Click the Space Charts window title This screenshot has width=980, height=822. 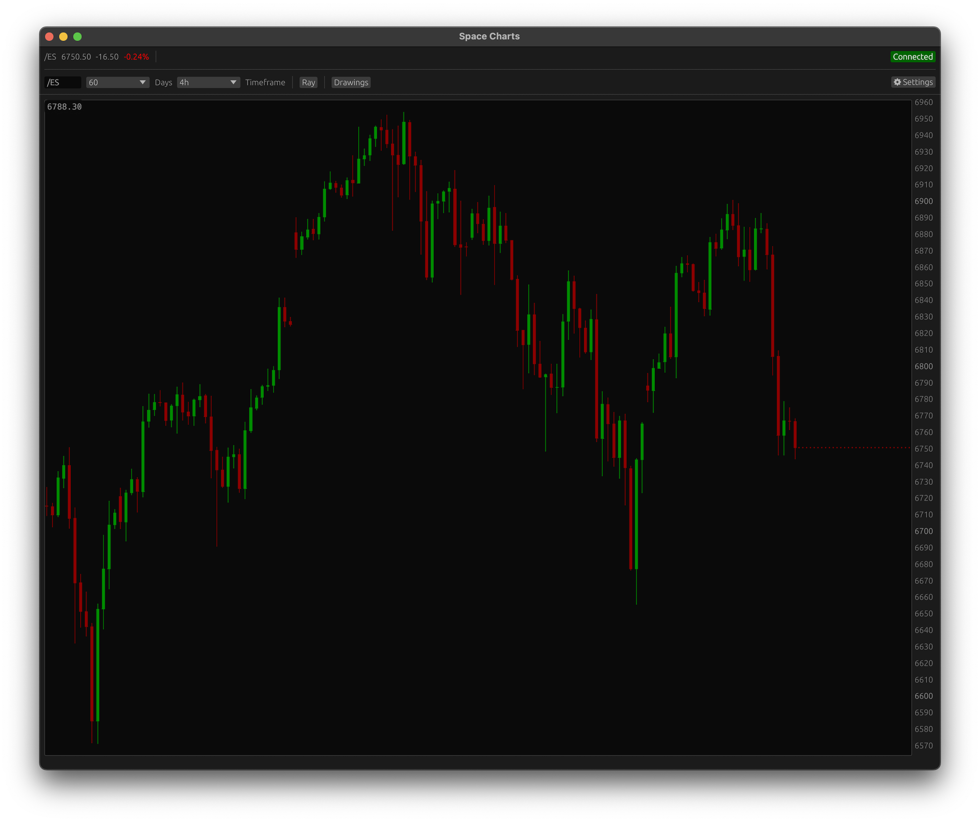489,37
